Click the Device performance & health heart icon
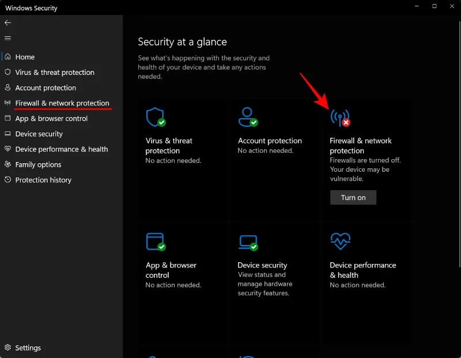Viewport: 461px width, 358px height. pos(340,242)
